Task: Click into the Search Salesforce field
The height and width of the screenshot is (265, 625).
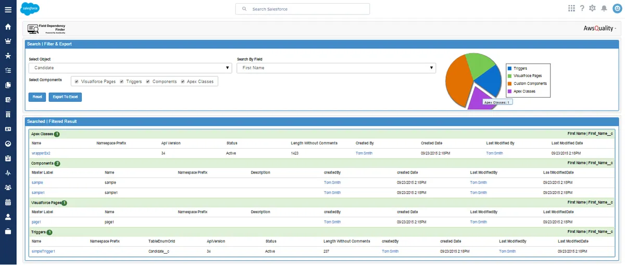Action: coord(303,9)
